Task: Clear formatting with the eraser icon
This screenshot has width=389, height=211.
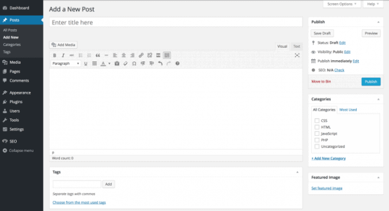Action: pyautogui.click(x=126, y=64)
